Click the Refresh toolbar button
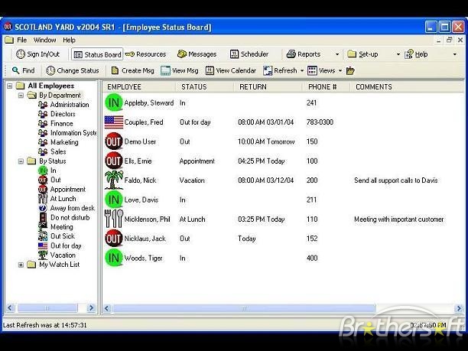This screenshot has width=468, height=351. click(x=280, y=70)
